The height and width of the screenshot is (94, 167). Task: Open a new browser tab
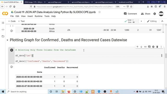(x=143, y=2)
